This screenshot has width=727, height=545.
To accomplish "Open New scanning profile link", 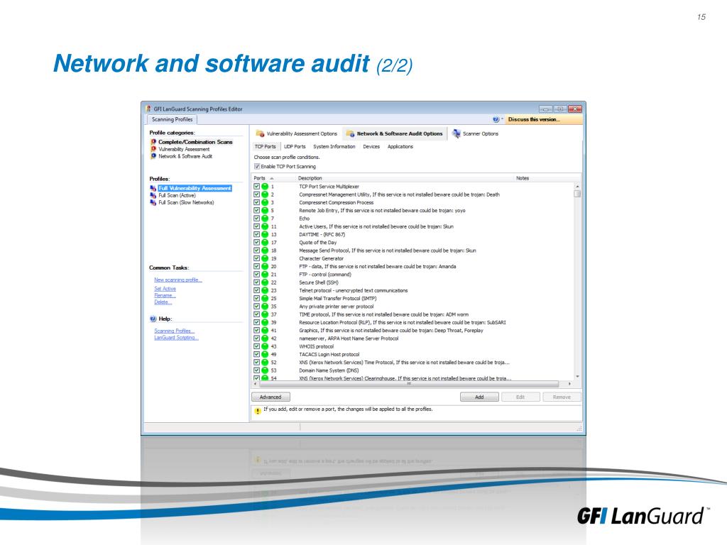I will 178,280.
